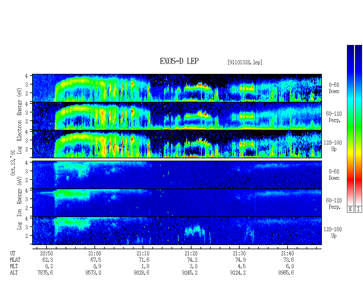Screen dimensions: 363x281
Task: Click the ALT value 8573.0
Action: tap(93, 273)
